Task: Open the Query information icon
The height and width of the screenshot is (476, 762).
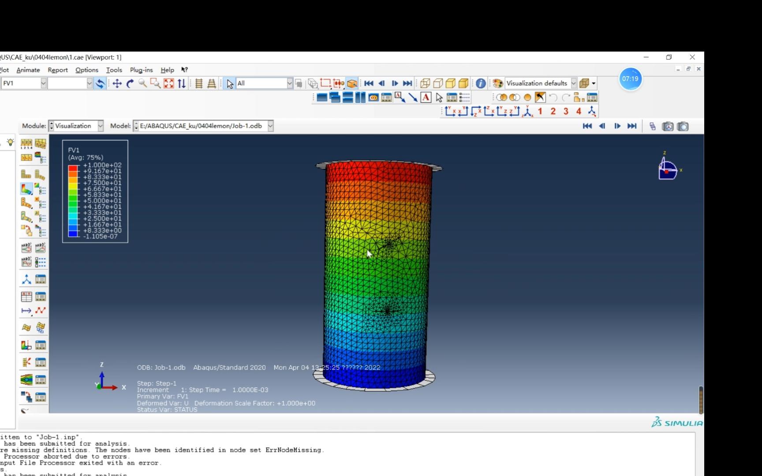Action: click(481, 83)
